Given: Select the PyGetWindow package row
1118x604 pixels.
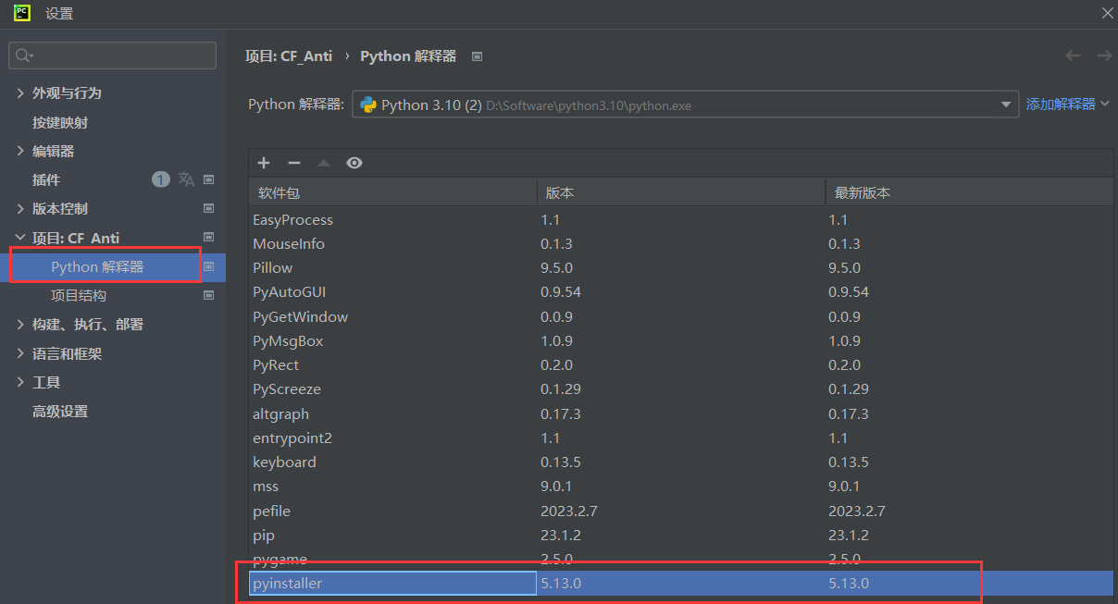Looking at the screenshot, I should tap(681, 316).
